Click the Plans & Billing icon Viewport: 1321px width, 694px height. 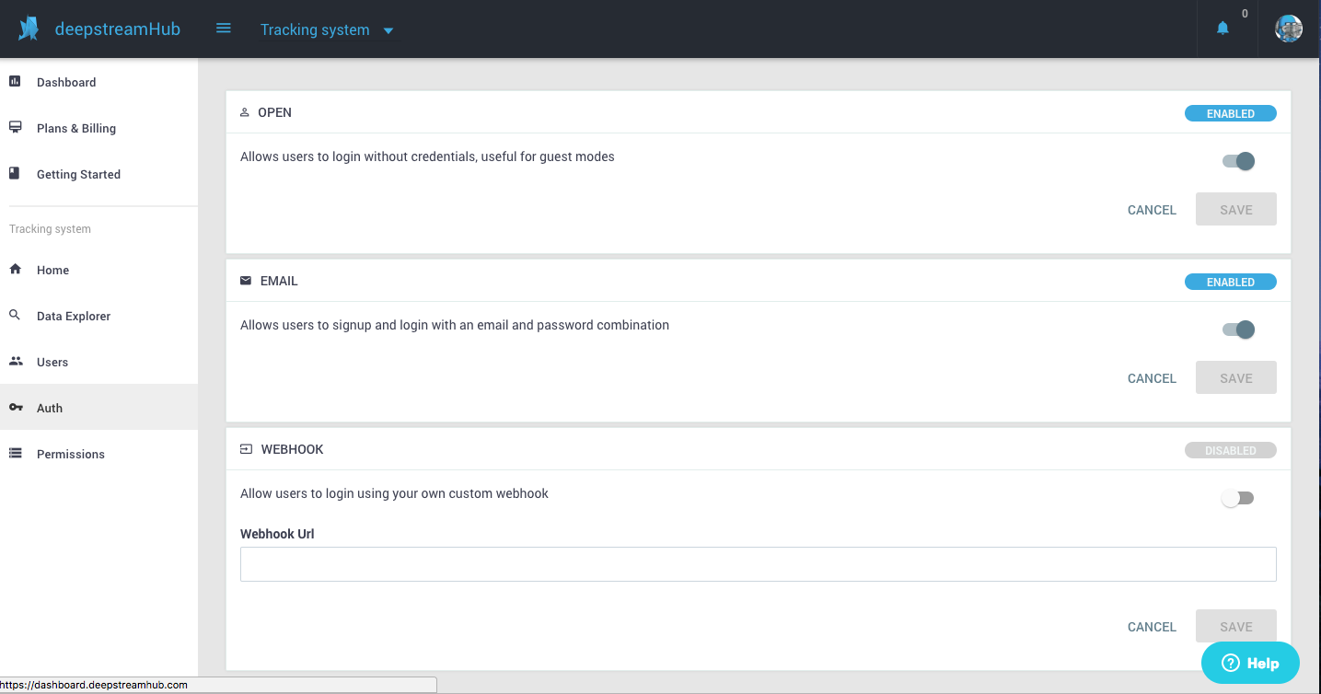coord(15,128)
